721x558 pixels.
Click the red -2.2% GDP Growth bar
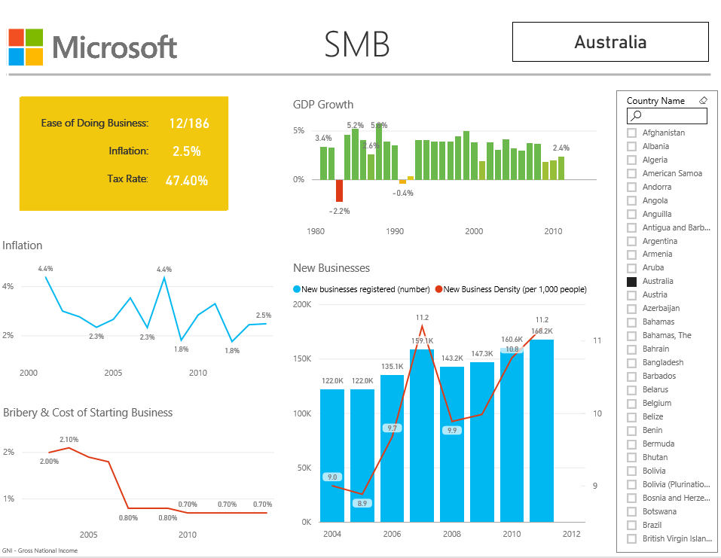(339, 191)
